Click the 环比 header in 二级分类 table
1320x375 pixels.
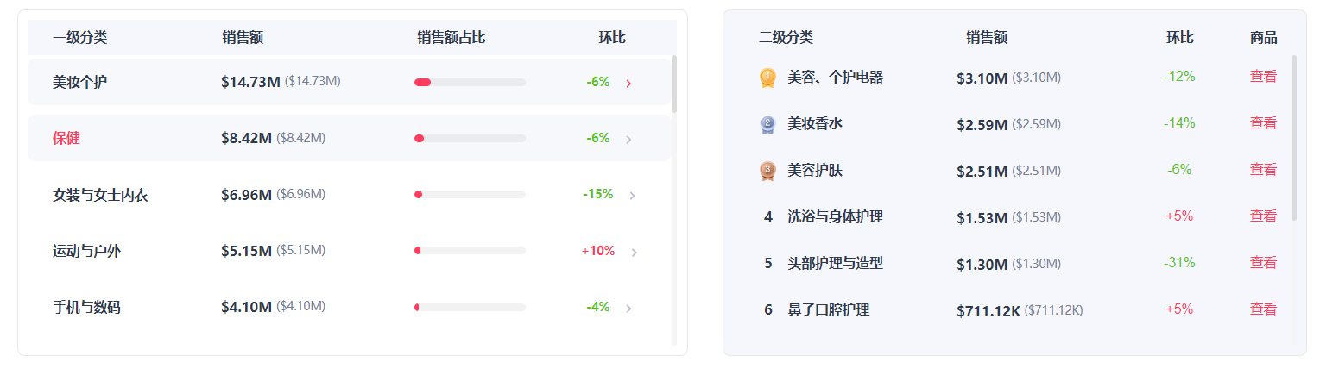(1179, 38)
